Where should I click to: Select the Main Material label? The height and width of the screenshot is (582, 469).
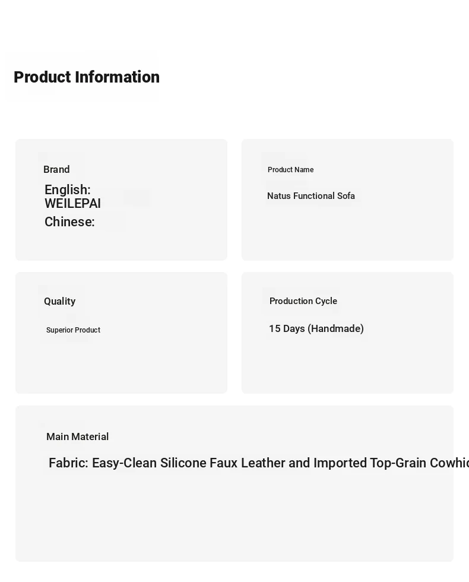pyautogui.click(x=78, y=436)
